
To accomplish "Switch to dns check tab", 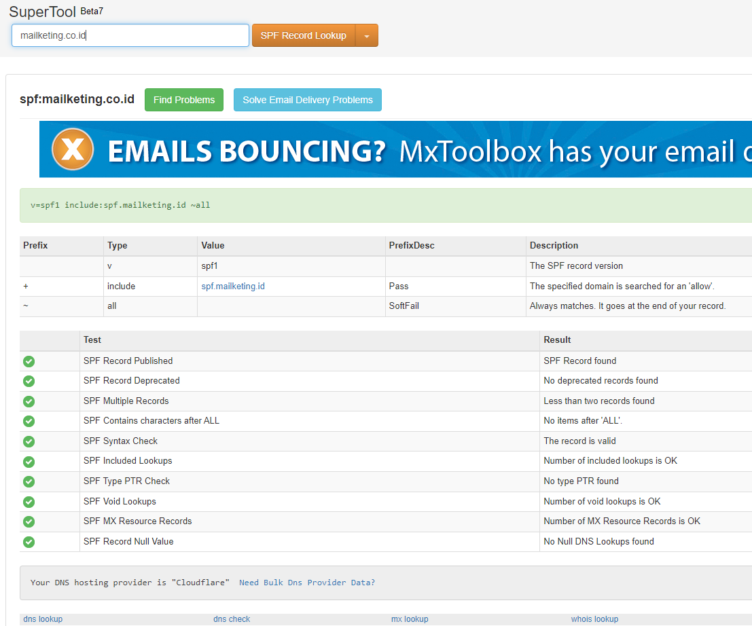I will (x=232, y=619).
